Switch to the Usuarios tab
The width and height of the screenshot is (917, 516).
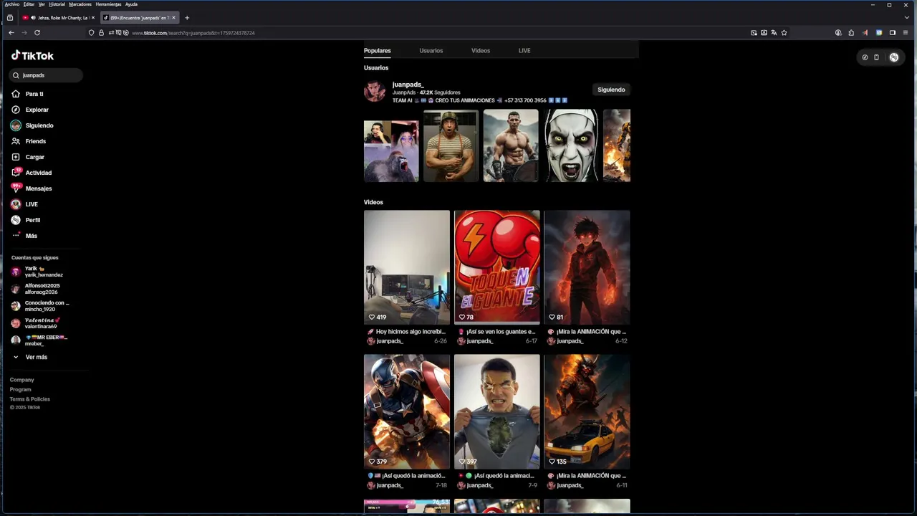431,51
